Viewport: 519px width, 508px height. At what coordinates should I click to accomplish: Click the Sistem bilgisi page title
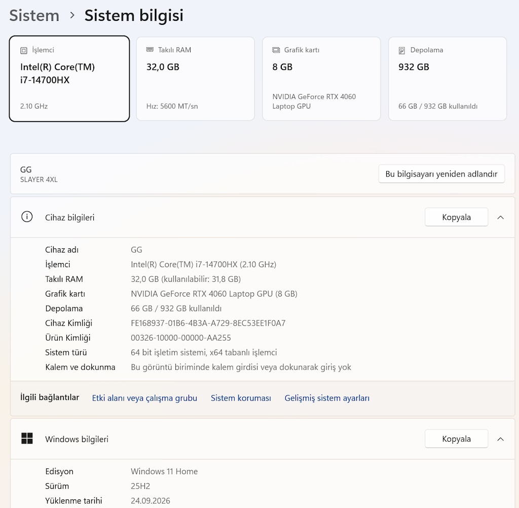[134, 16]
